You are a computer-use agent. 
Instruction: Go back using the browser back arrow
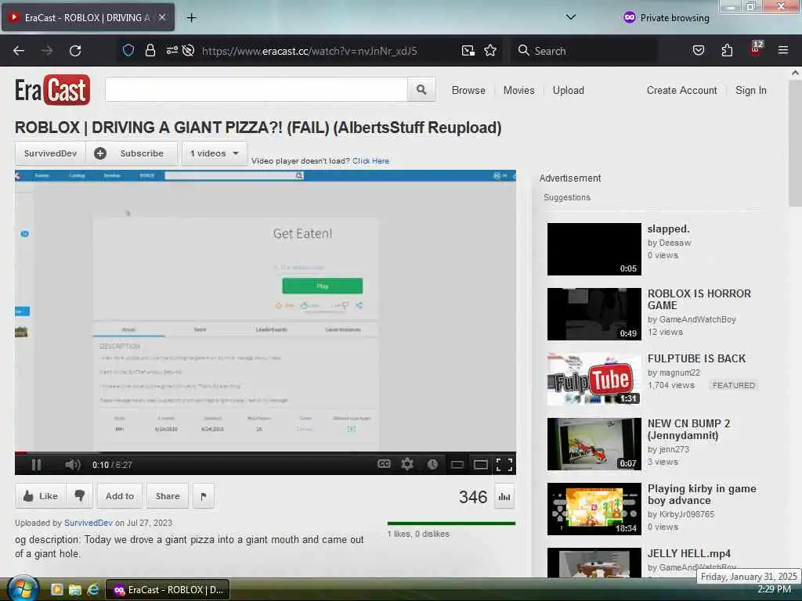(19, 51)
